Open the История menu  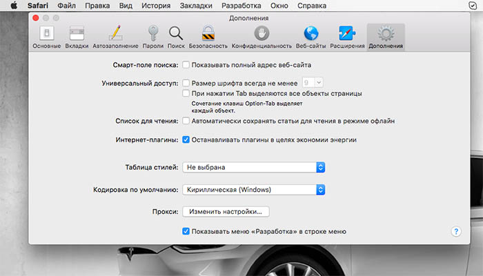point(156,6)
